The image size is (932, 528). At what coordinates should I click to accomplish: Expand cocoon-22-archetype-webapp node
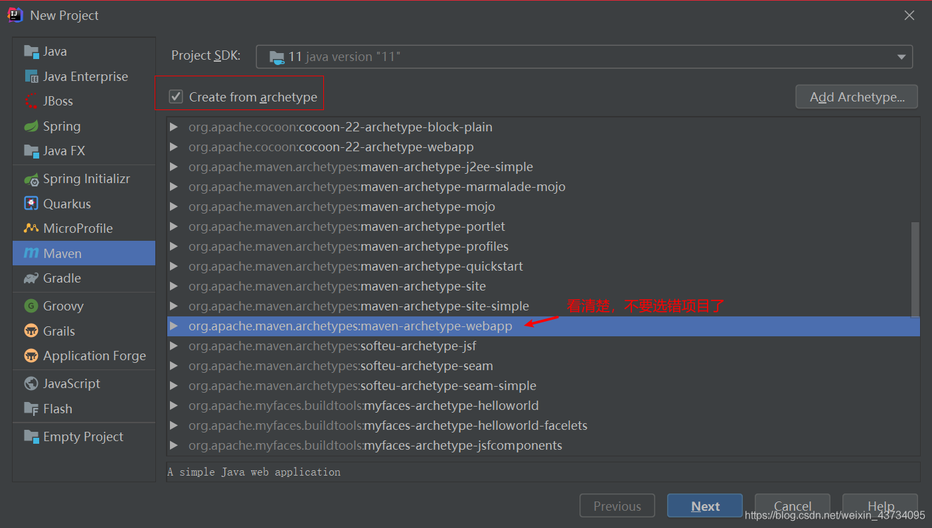tap(174, 147)
